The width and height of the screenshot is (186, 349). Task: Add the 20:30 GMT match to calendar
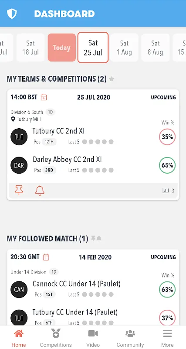click(46, 257)
